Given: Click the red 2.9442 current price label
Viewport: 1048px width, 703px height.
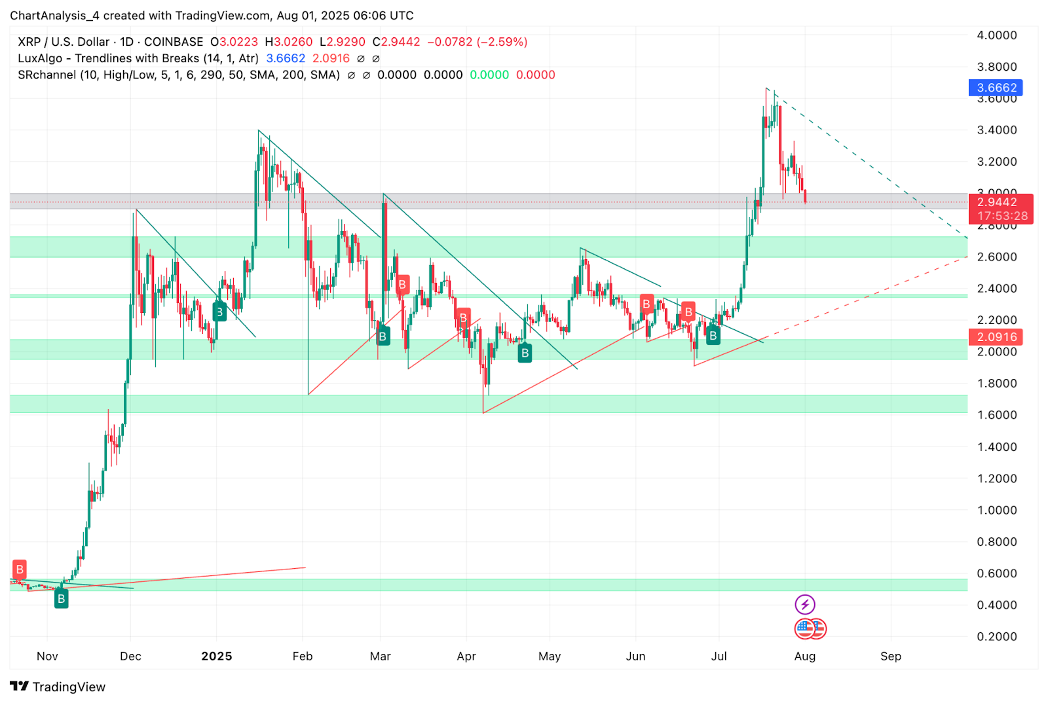Looking at the screenshot, I should pyautogui.click(x=1001, y=209).
